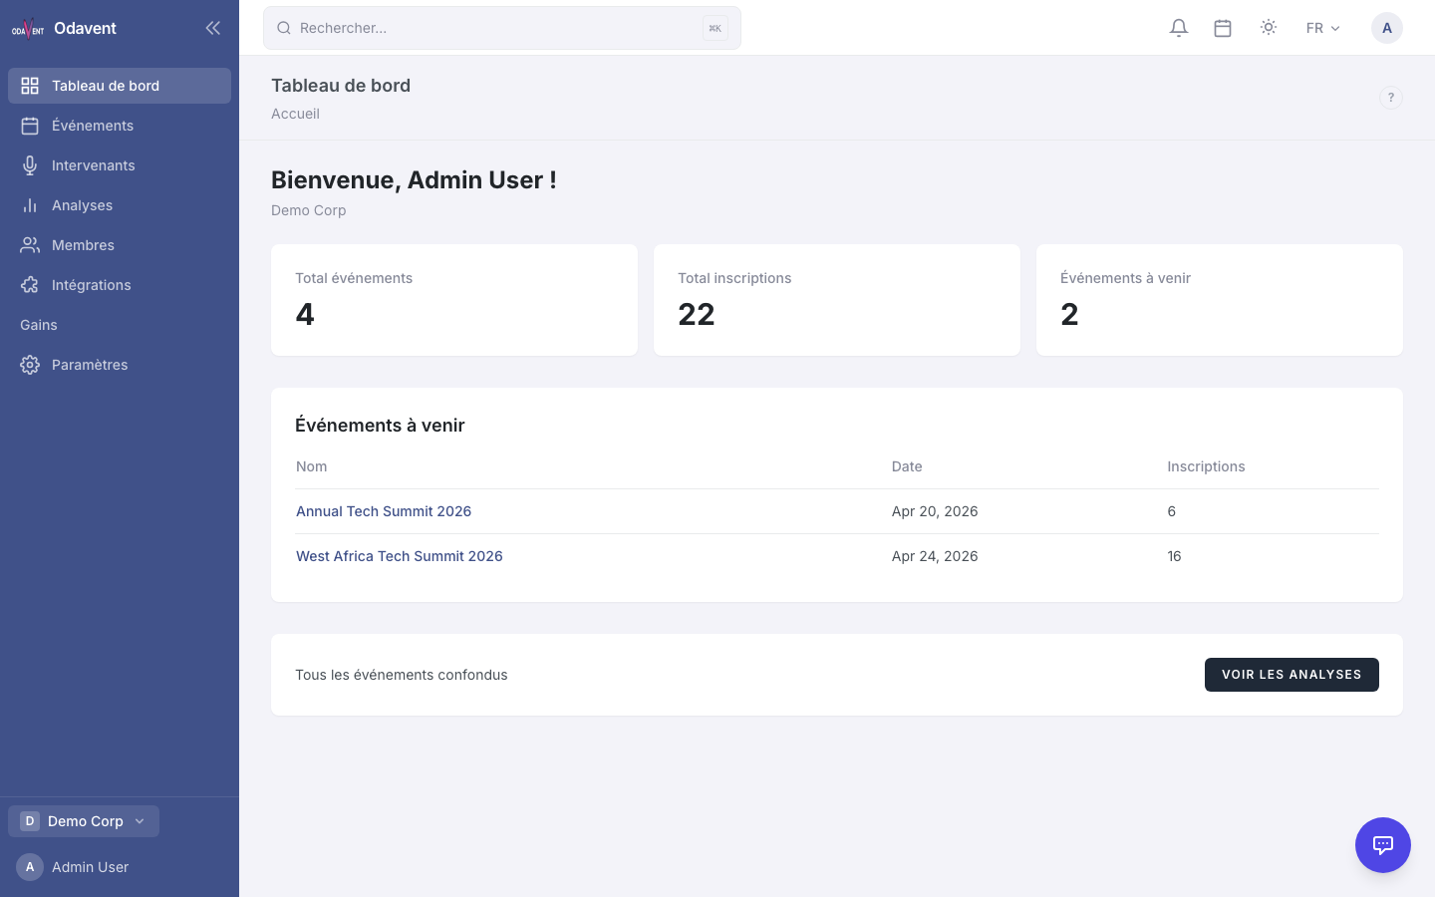Open Intervenants menu item
The width and height of the screenshot is (1435, 897).
click(120, 165)
